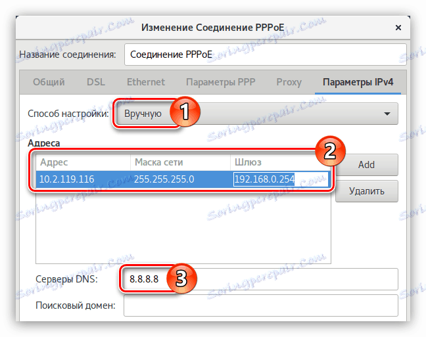
Task: Select the address cell 10.2.119.116
Action: pos(83,179)
